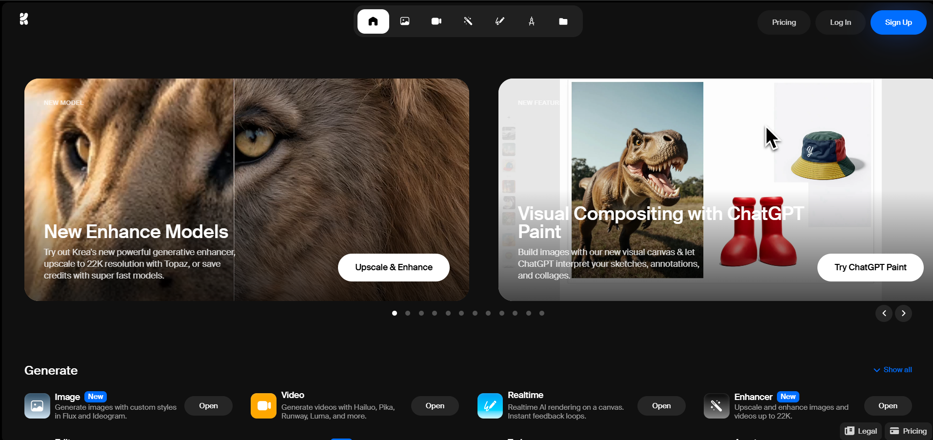Go to next carousel slide arrow
Screen dimensions: 933x440
904,313
